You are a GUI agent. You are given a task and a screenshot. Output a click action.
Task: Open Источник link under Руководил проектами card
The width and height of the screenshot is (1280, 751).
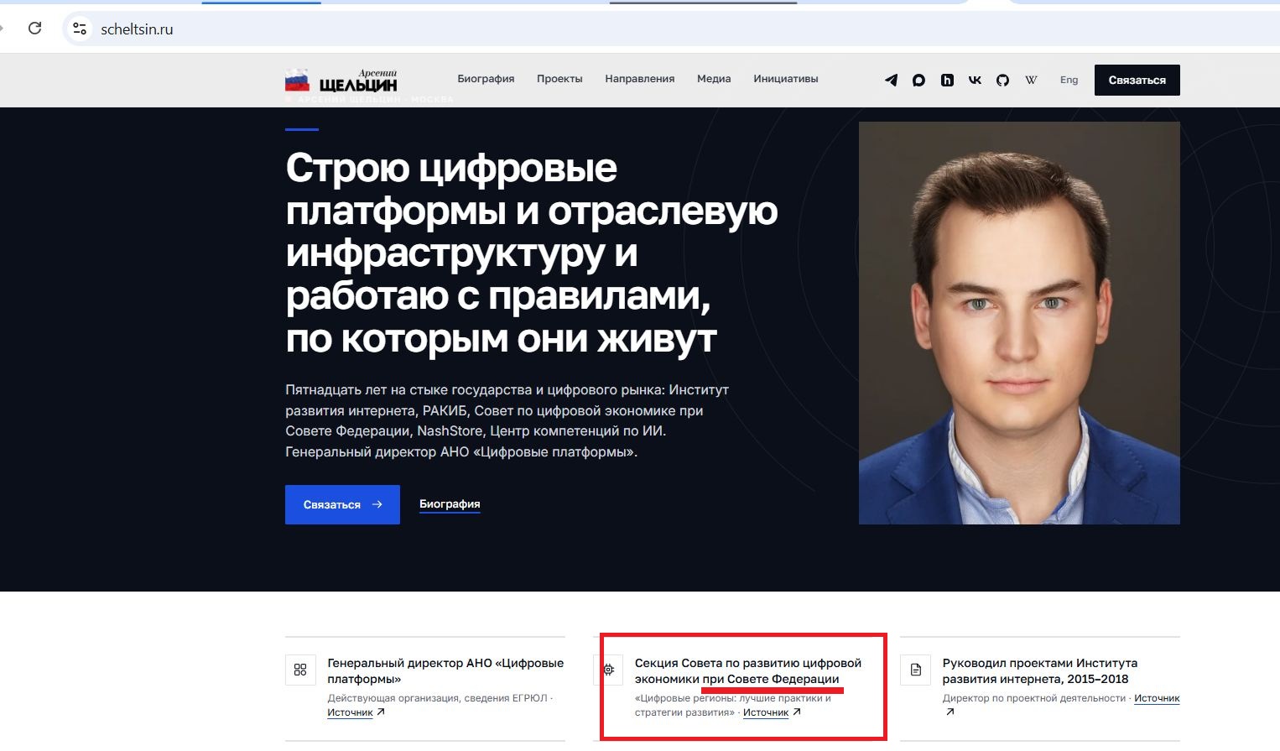[1157, 698]
